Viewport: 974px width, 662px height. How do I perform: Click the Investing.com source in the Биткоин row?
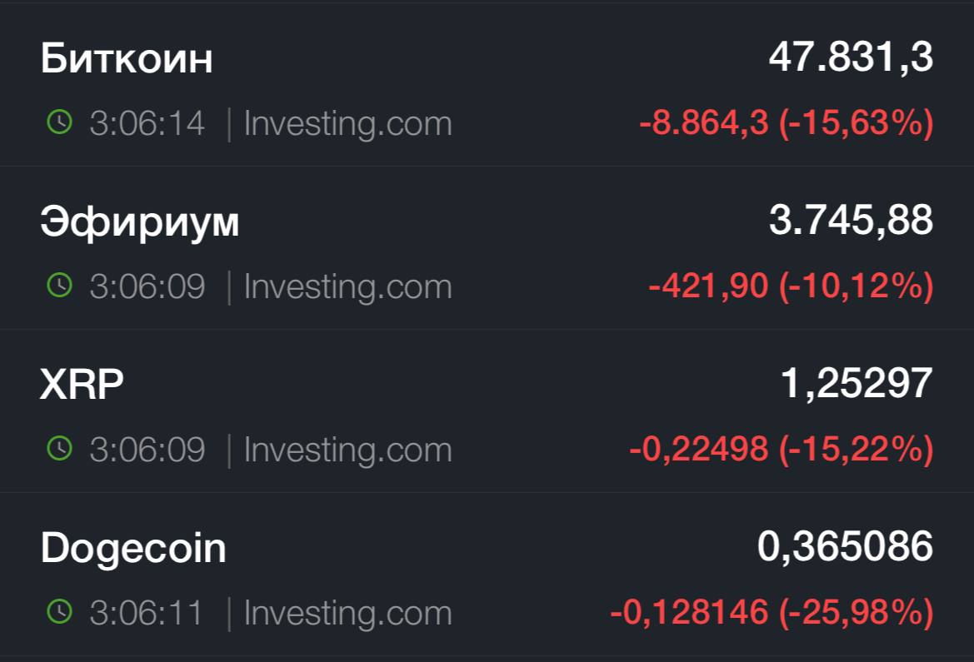click(x=348, y=123)
